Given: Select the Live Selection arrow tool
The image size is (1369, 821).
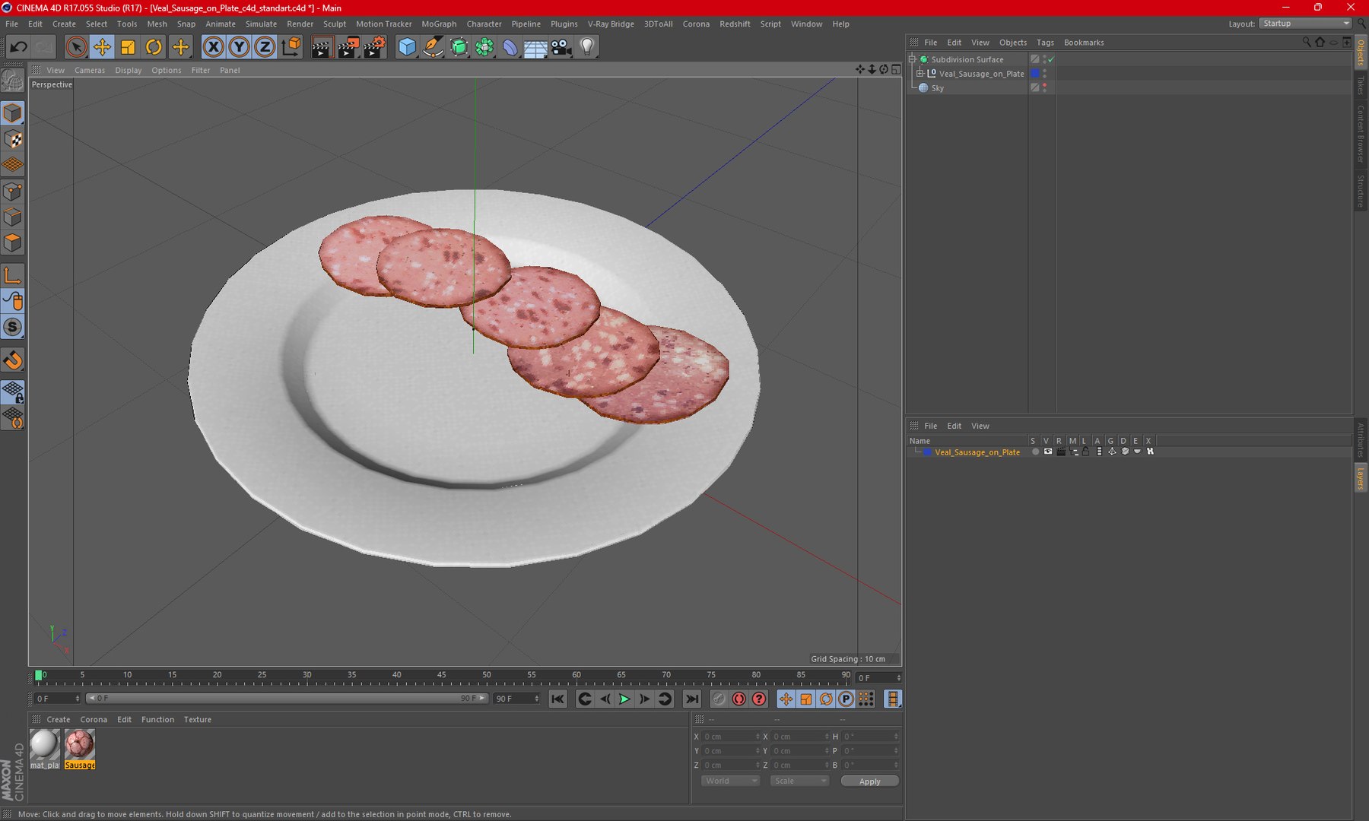Looking at the screenshot, I should (76, 47).
